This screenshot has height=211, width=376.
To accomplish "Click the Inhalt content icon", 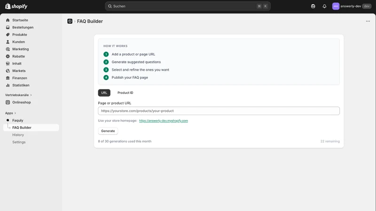I will point(8,63).
